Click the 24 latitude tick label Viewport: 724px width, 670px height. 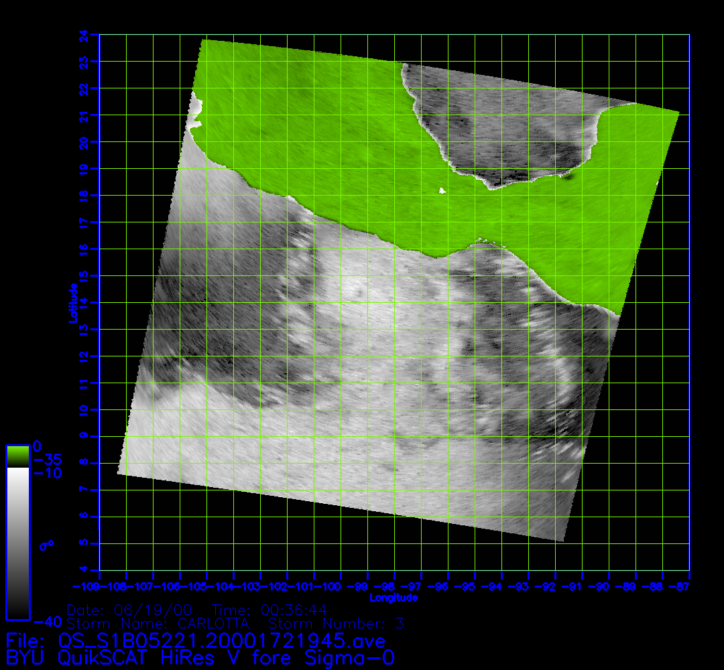[83, 34]
